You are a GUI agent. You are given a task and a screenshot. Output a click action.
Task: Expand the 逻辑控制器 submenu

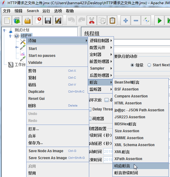(x=101, y=41)
